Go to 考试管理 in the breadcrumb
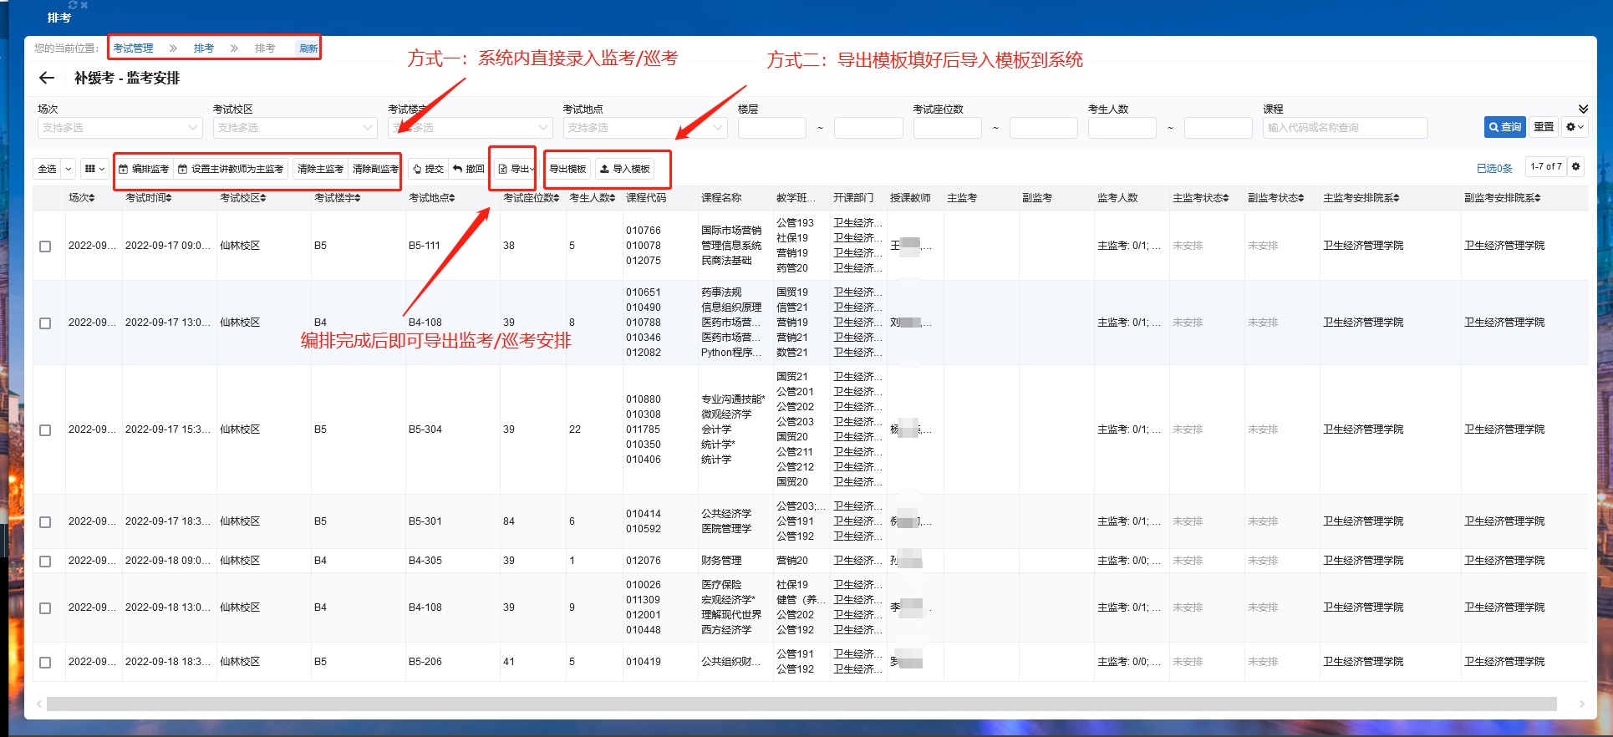This screenshot has height=737, width=1613. [133, 48]
